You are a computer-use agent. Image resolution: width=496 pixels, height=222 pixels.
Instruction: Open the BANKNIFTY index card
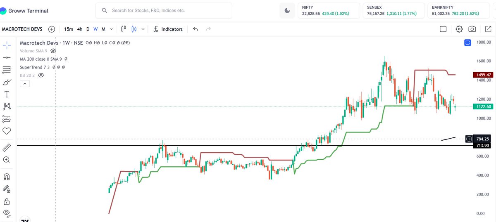click(x=458, y=11)
